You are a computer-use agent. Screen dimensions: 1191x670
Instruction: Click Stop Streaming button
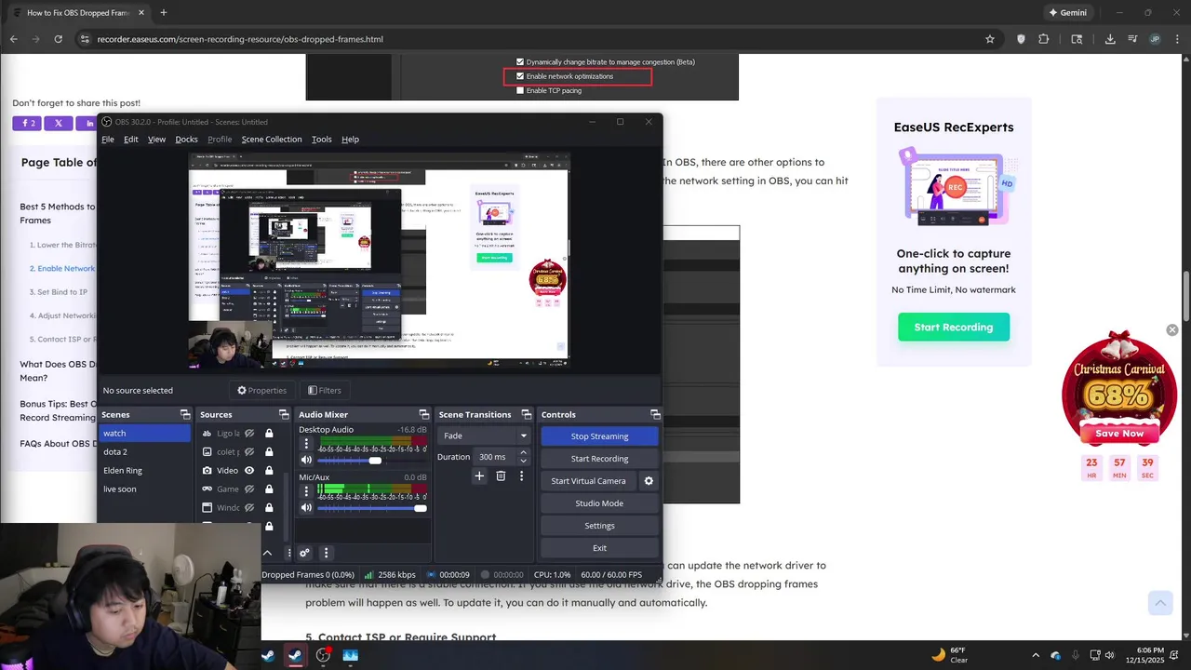[599, 435]
